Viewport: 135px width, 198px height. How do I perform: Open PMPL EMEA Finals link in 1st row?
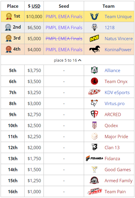(64, 17)
